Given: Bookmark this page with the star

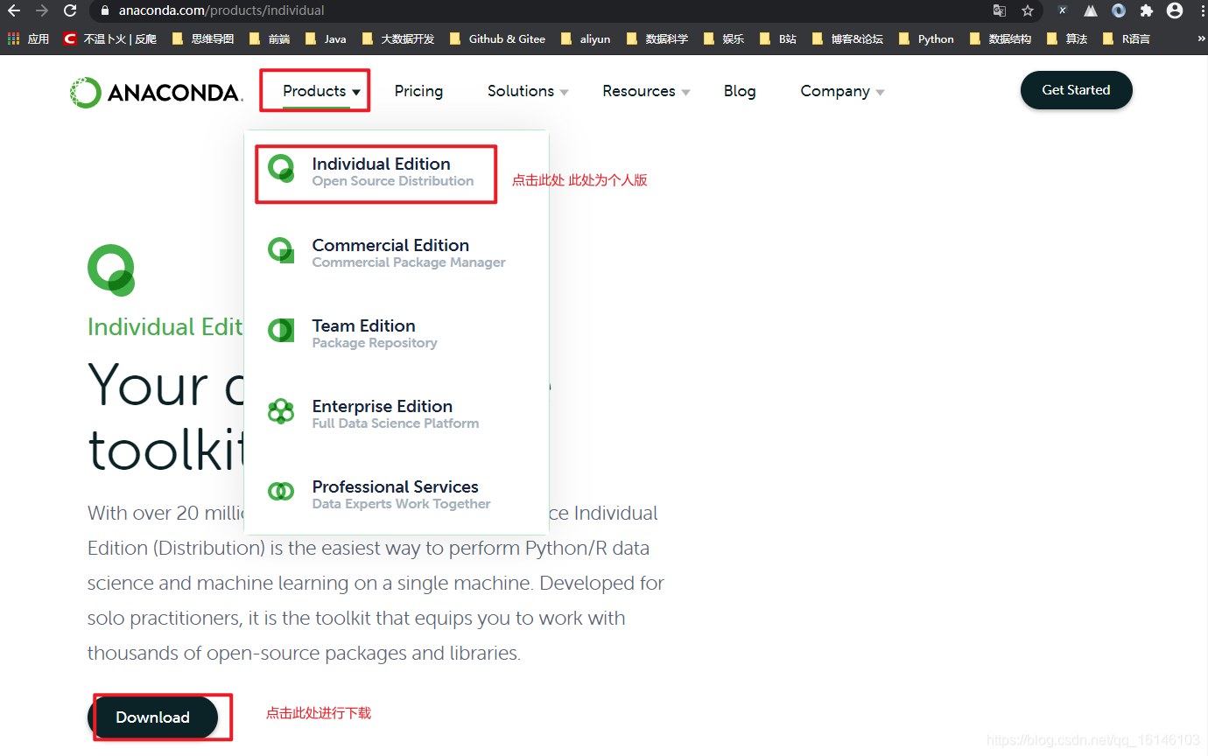Looking at the screenshot, I should (x=1028, y=10).
